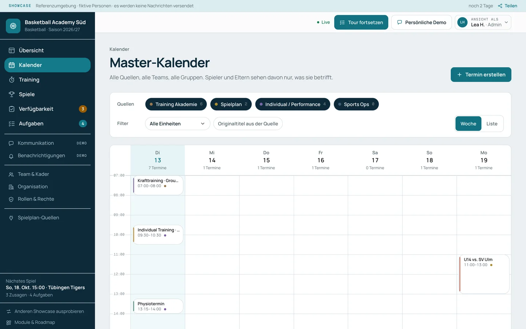The width and height of the screenshot is (526, 329).
Task: Switch to the Woche view
Action: tap(468, 124)
